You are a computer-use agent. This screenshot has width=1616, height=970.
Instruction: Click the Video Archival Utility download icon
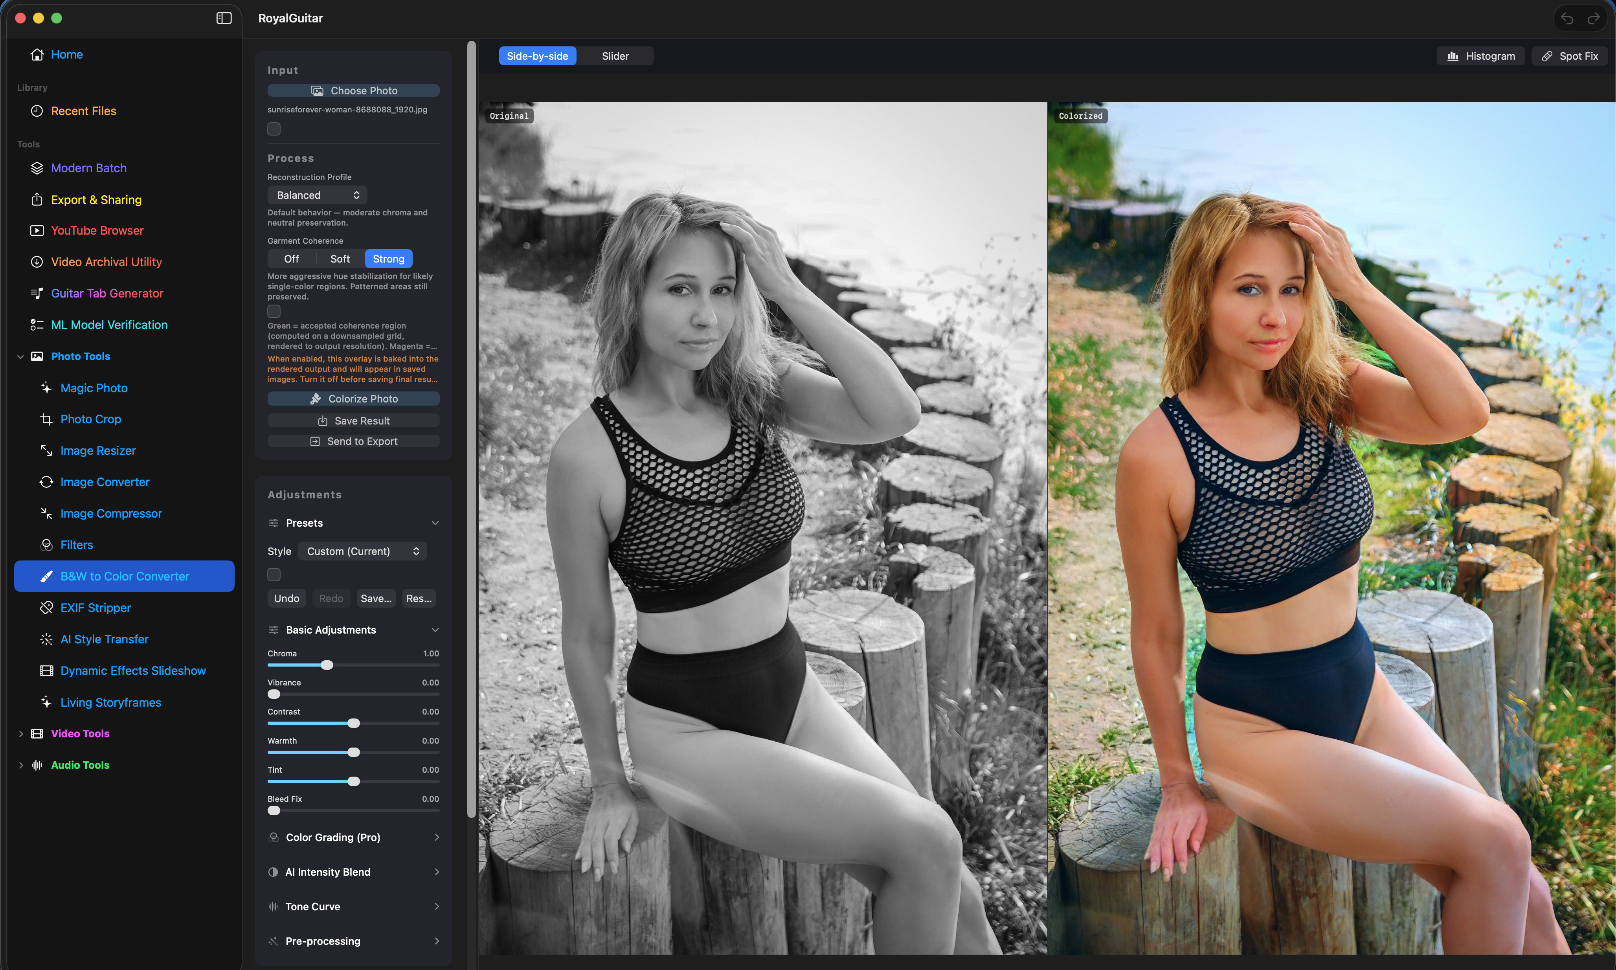[37, 262]
